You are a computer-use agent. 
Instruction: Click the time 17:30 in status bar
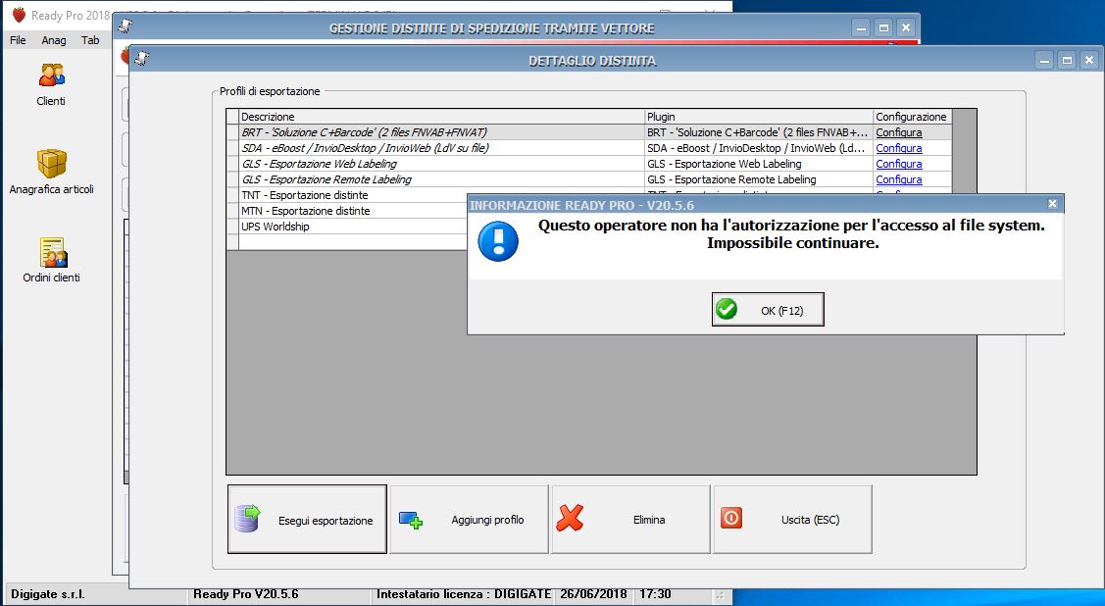pyautogui.click(x=655, y=594)
